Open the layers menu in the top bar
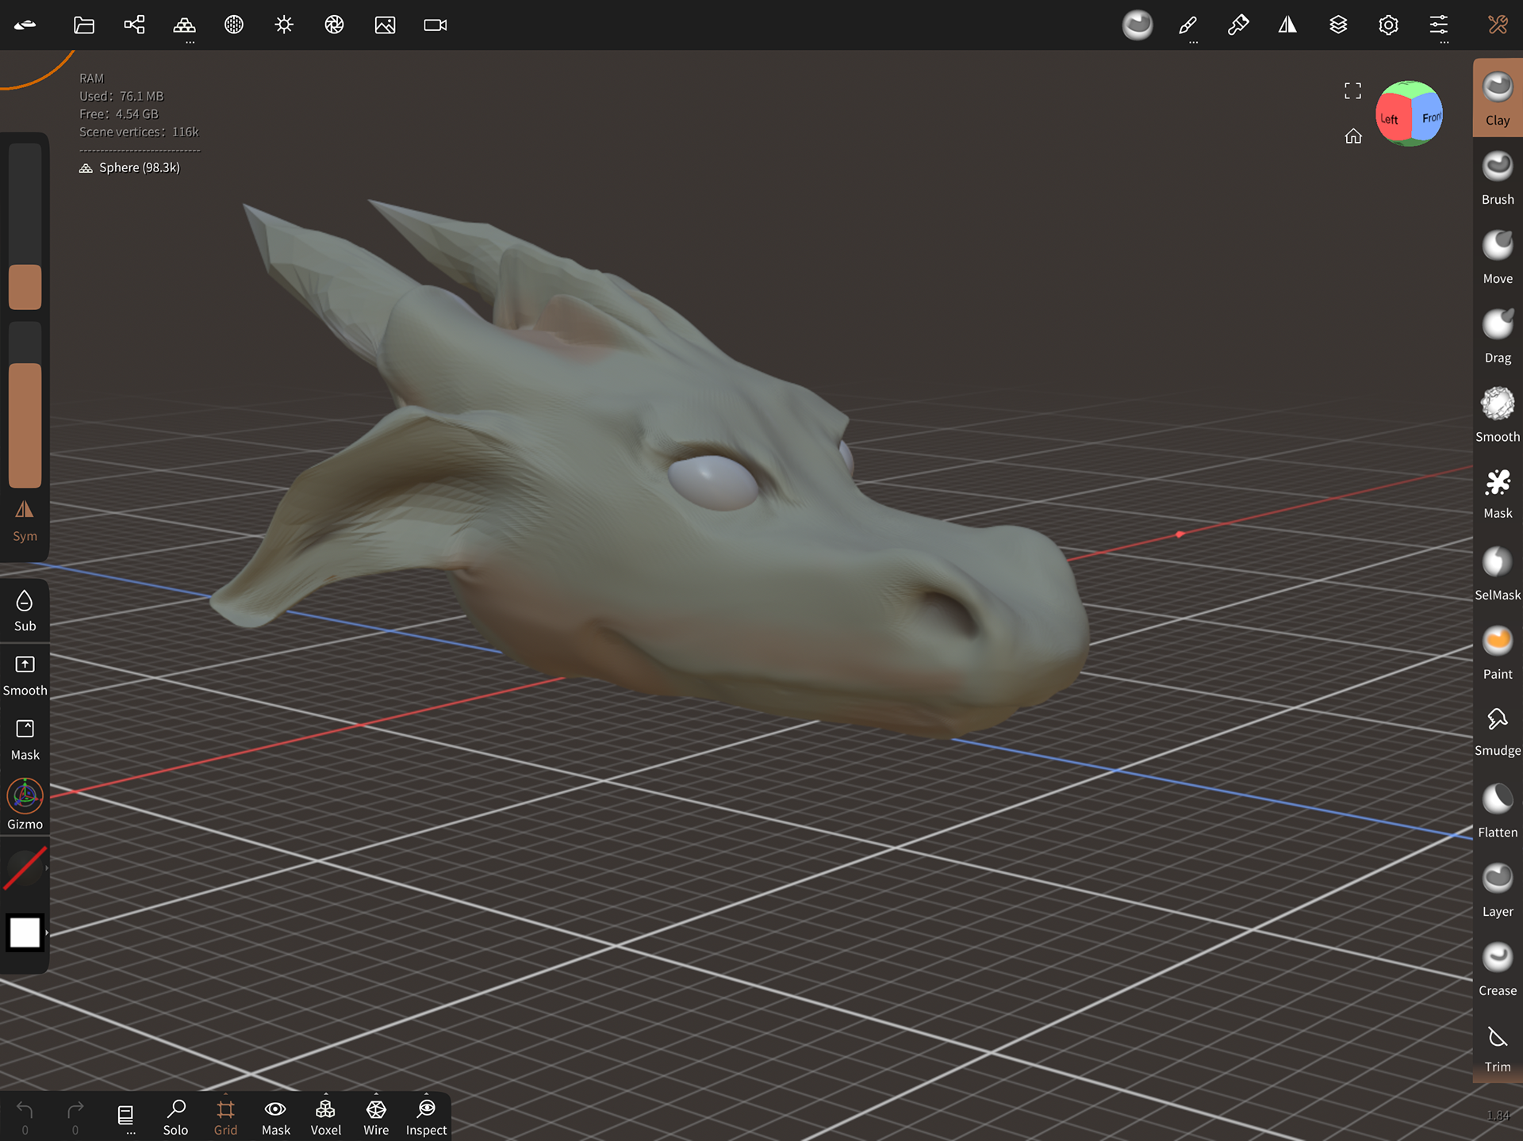Screen dimensions: 1523x1141 point(1338,25)
